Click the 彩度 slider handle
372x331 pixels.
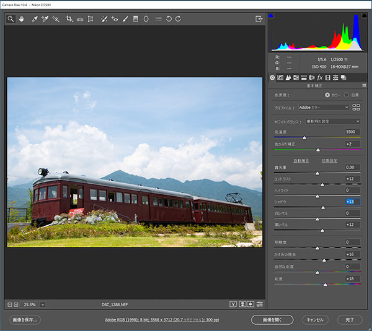pos(325,285)
